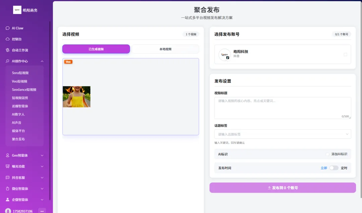This screenshot has width=362, height=213.
Task: Click the AI创作中心 sparkle icon
Action: [7, 61]
